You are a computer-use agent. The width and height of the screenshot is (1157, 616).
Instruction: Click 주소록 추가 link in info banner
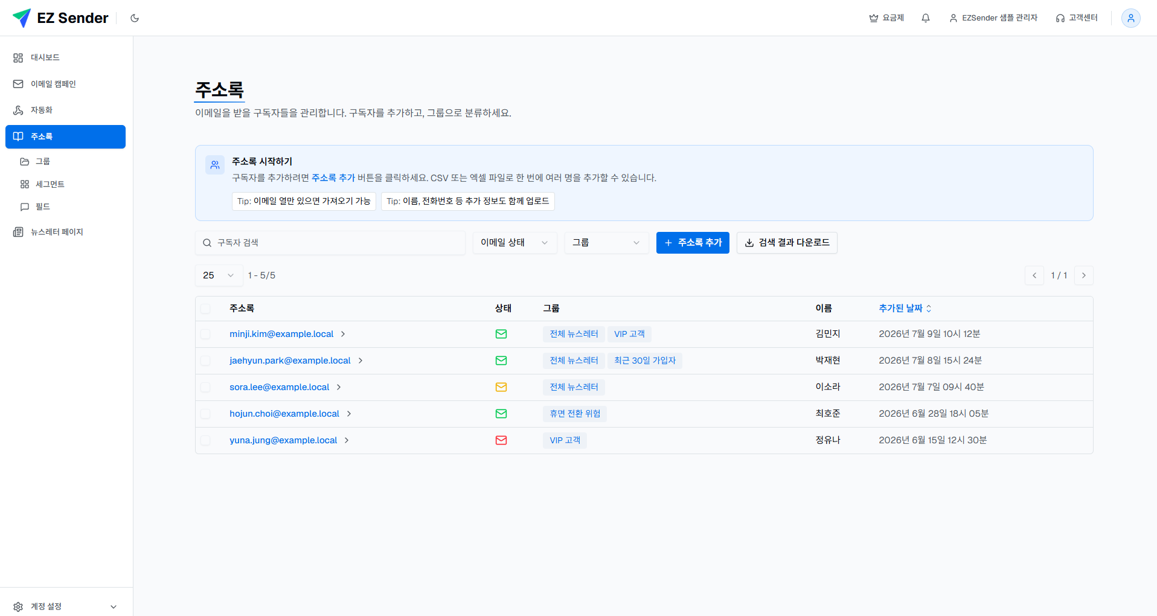click(x=333, y=178)
